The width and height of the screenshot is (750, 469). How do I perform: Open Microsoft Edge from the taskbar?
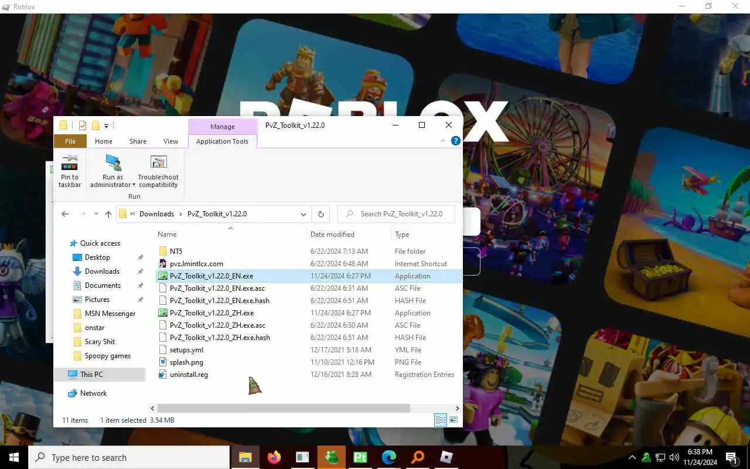388,457
